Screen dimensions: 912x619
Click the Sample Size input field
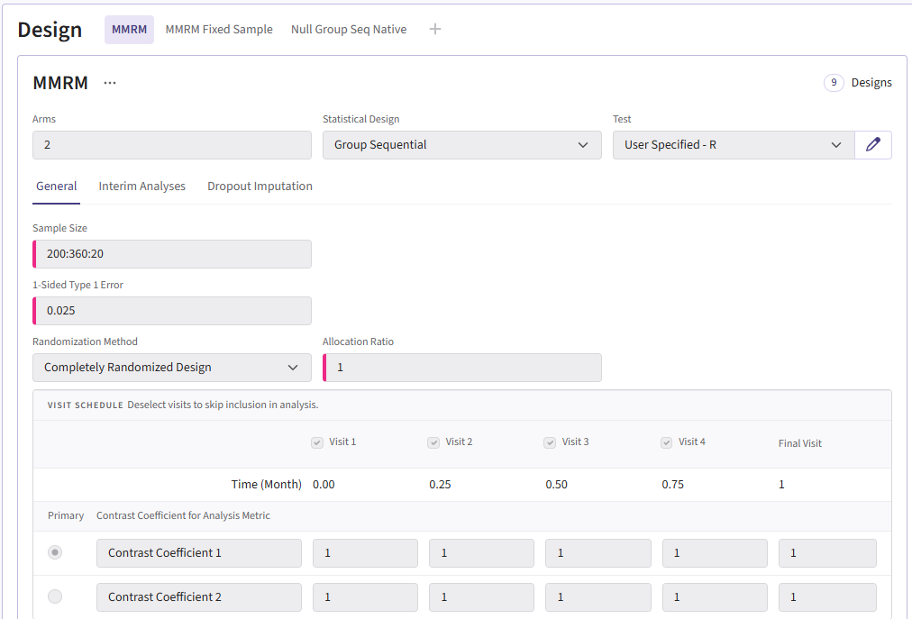[x=173, y=254]
